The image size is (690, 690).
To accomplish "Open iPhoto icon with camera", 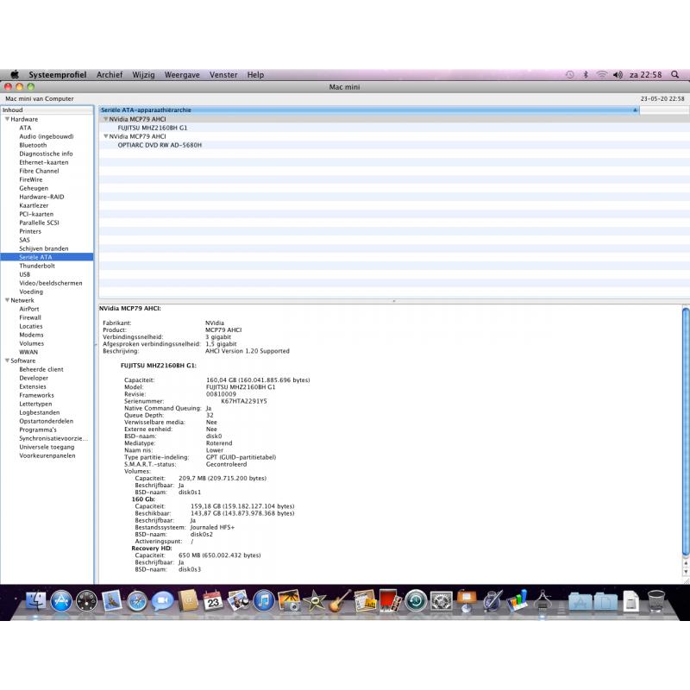I will (x=289, y=601).
